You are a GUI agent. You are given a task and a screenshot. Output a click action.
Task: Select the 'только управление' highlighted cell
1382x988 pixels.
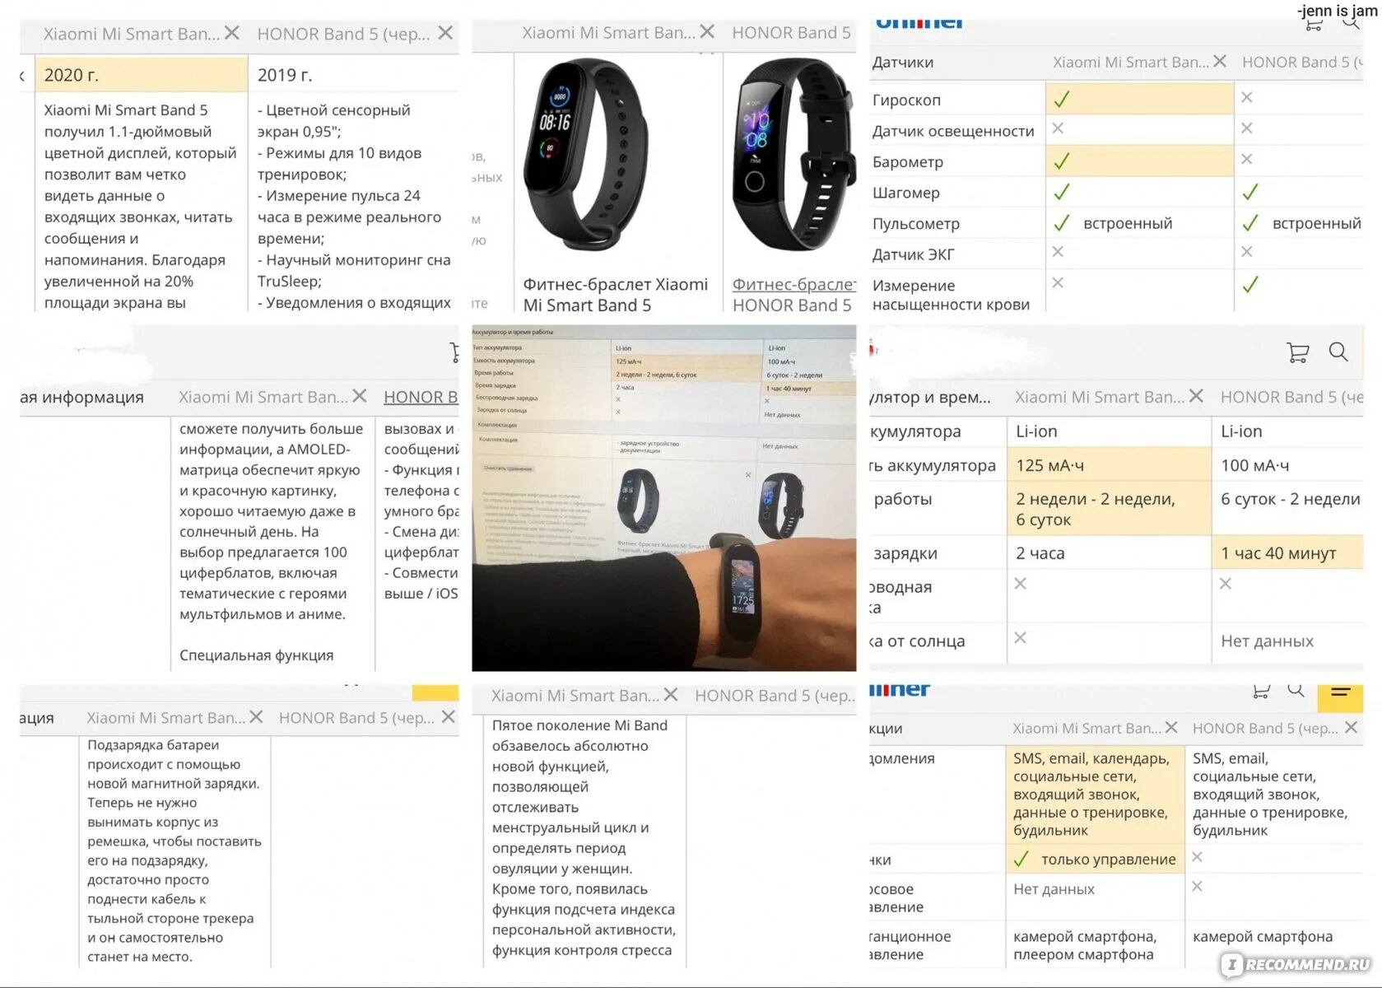[1095, 859]
